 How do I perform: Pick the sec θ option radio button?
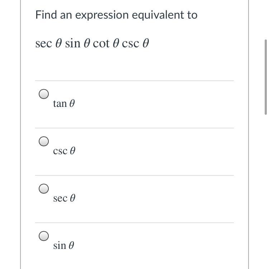pyautogui.click(x=44, y=189)
